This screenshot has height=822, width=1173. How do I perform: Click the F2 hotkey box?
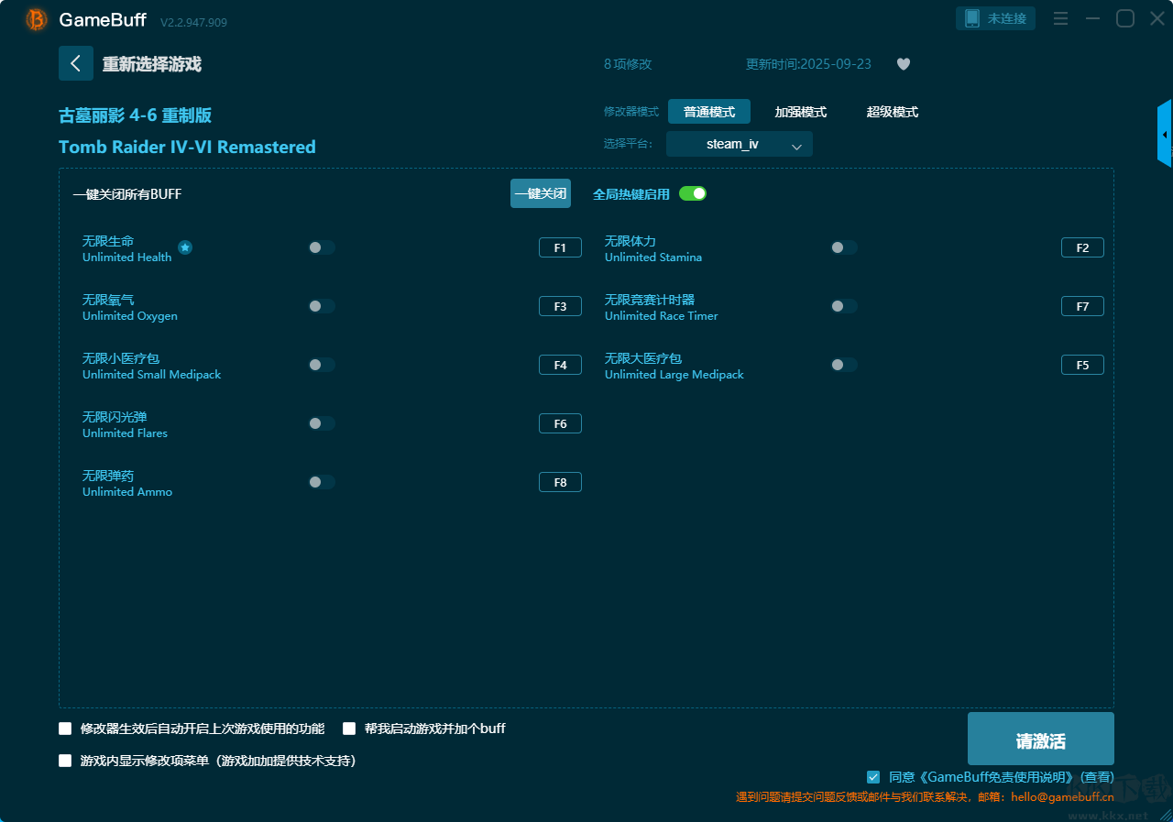tap(1082, 247)
